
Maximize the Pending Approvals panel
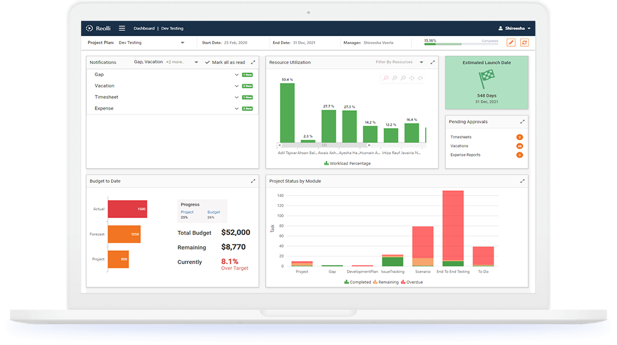tap(522, 122)
